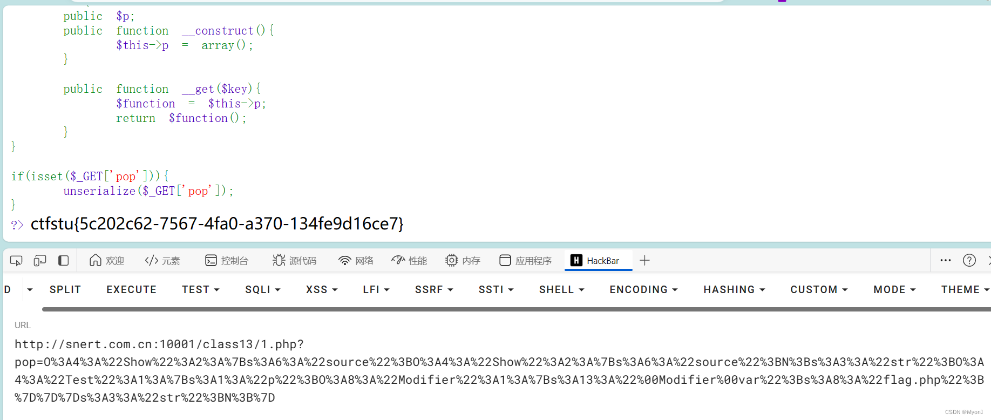Open the Performance panel tab
Image resolution: width=991 pixels, height=420 pixels.
(409, 261)
